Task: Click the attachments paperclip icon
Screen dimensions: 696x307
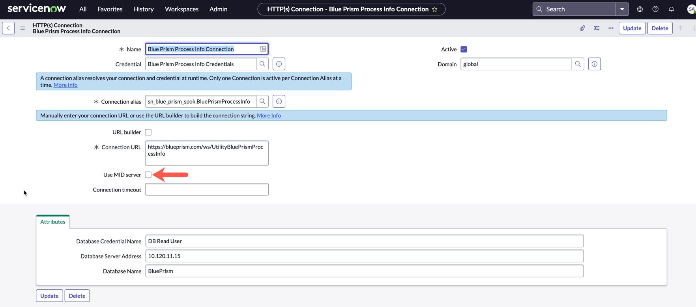Action: pos(582,28)
